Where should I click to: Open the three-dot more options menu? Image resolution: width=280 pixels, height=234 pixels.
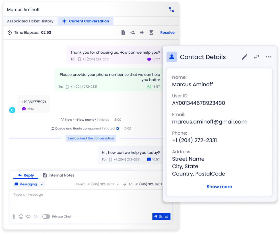268,57
